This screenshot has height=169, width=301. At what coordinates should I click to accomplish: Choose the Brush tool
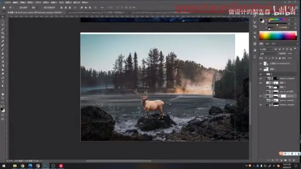pyautogui.click(x=3, y=49)
